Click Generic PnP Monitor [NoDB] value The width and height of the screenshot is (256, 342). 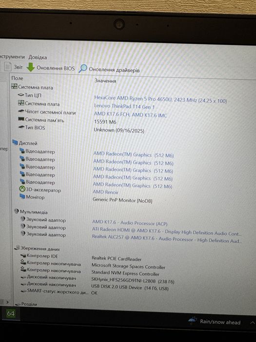[x=122, y=200]
